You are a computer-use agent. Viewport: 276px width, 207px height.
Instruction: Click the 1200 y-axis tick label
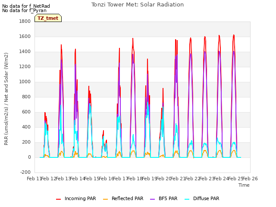tap(25, 67)
